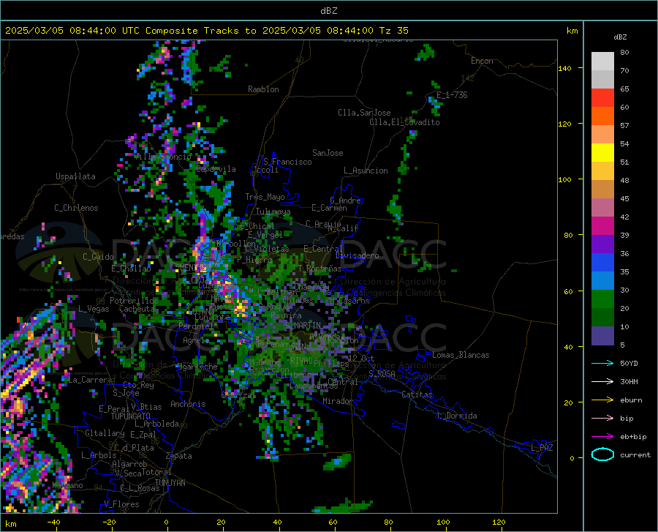Pick the bright yellow swatch between 54 and 51 dBZ
The width and height of the screenshot is (658, 532).
coord(602,153)
